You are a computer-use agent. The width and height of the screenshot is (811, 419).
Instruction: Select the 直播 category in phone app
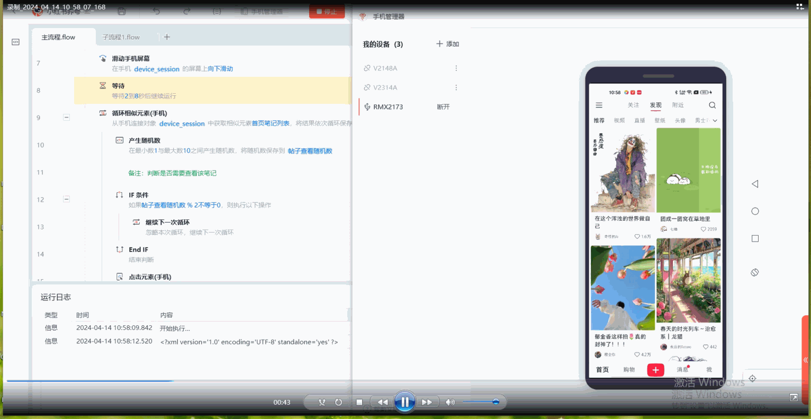pyautogui.click(x=639, y=121)
